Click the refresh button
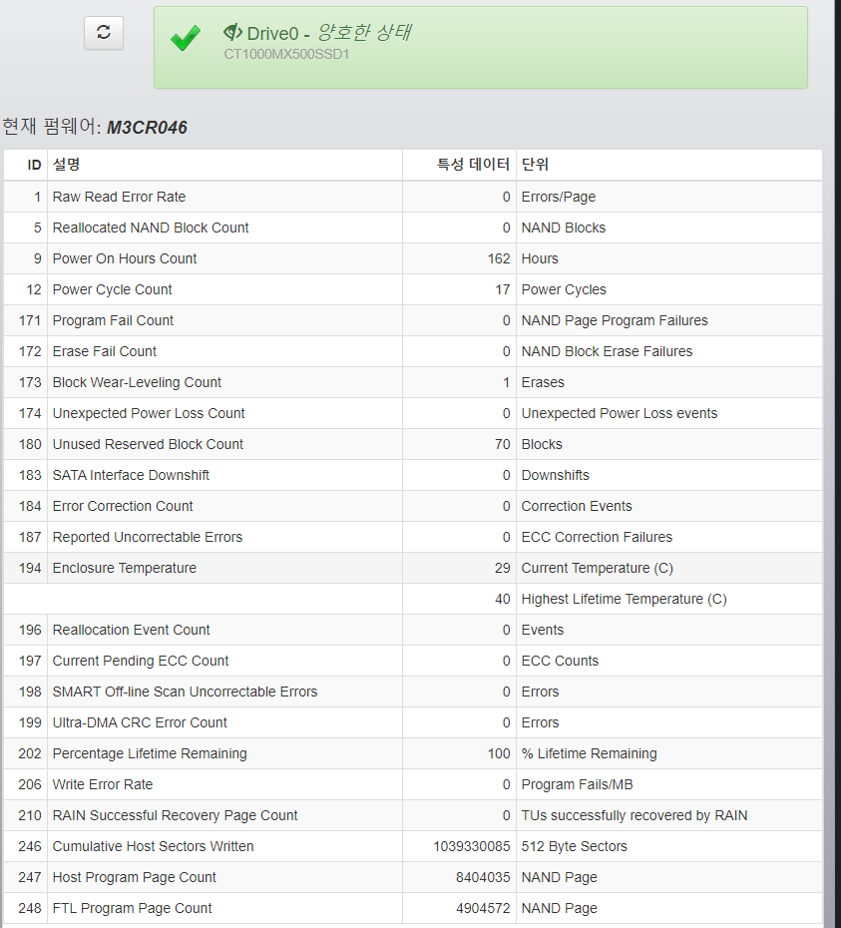841x928 pixels. coord(104,33)
